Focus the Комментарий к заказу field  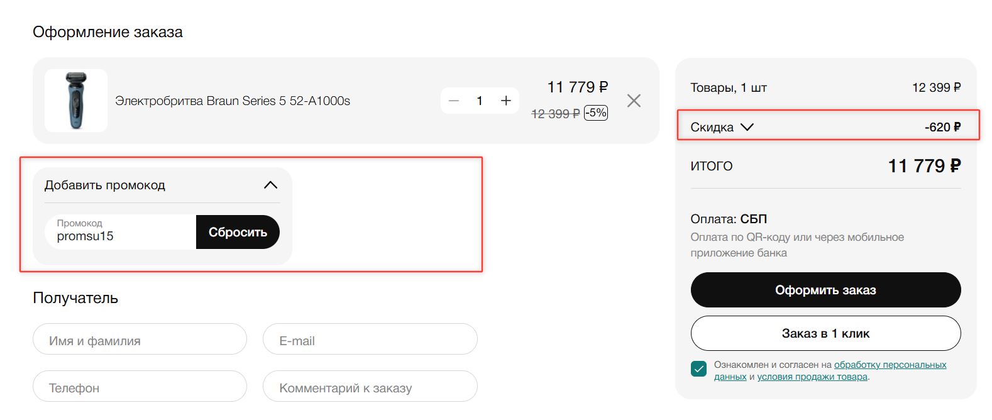click(370, 387)
